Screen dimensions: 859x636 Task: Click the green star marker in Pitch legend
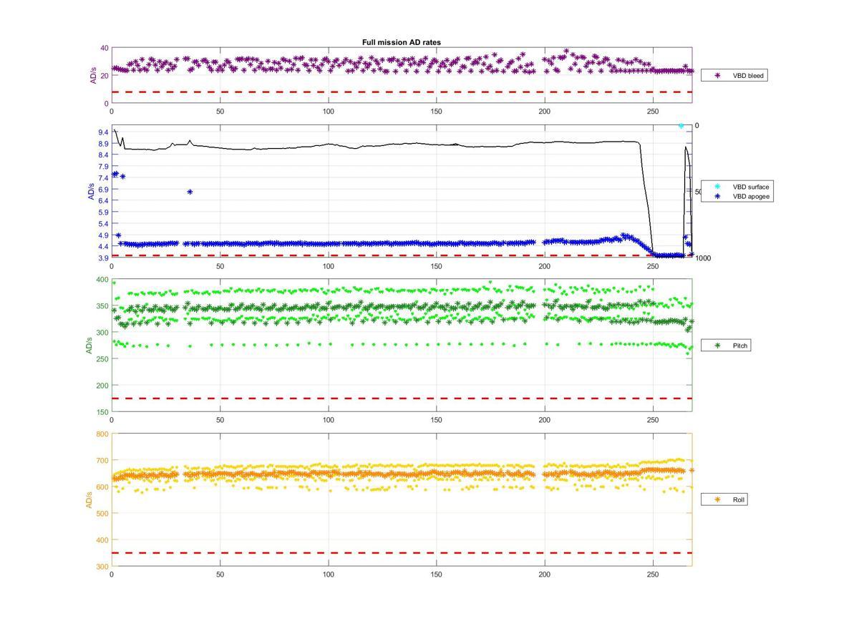(x=717, y=346)
